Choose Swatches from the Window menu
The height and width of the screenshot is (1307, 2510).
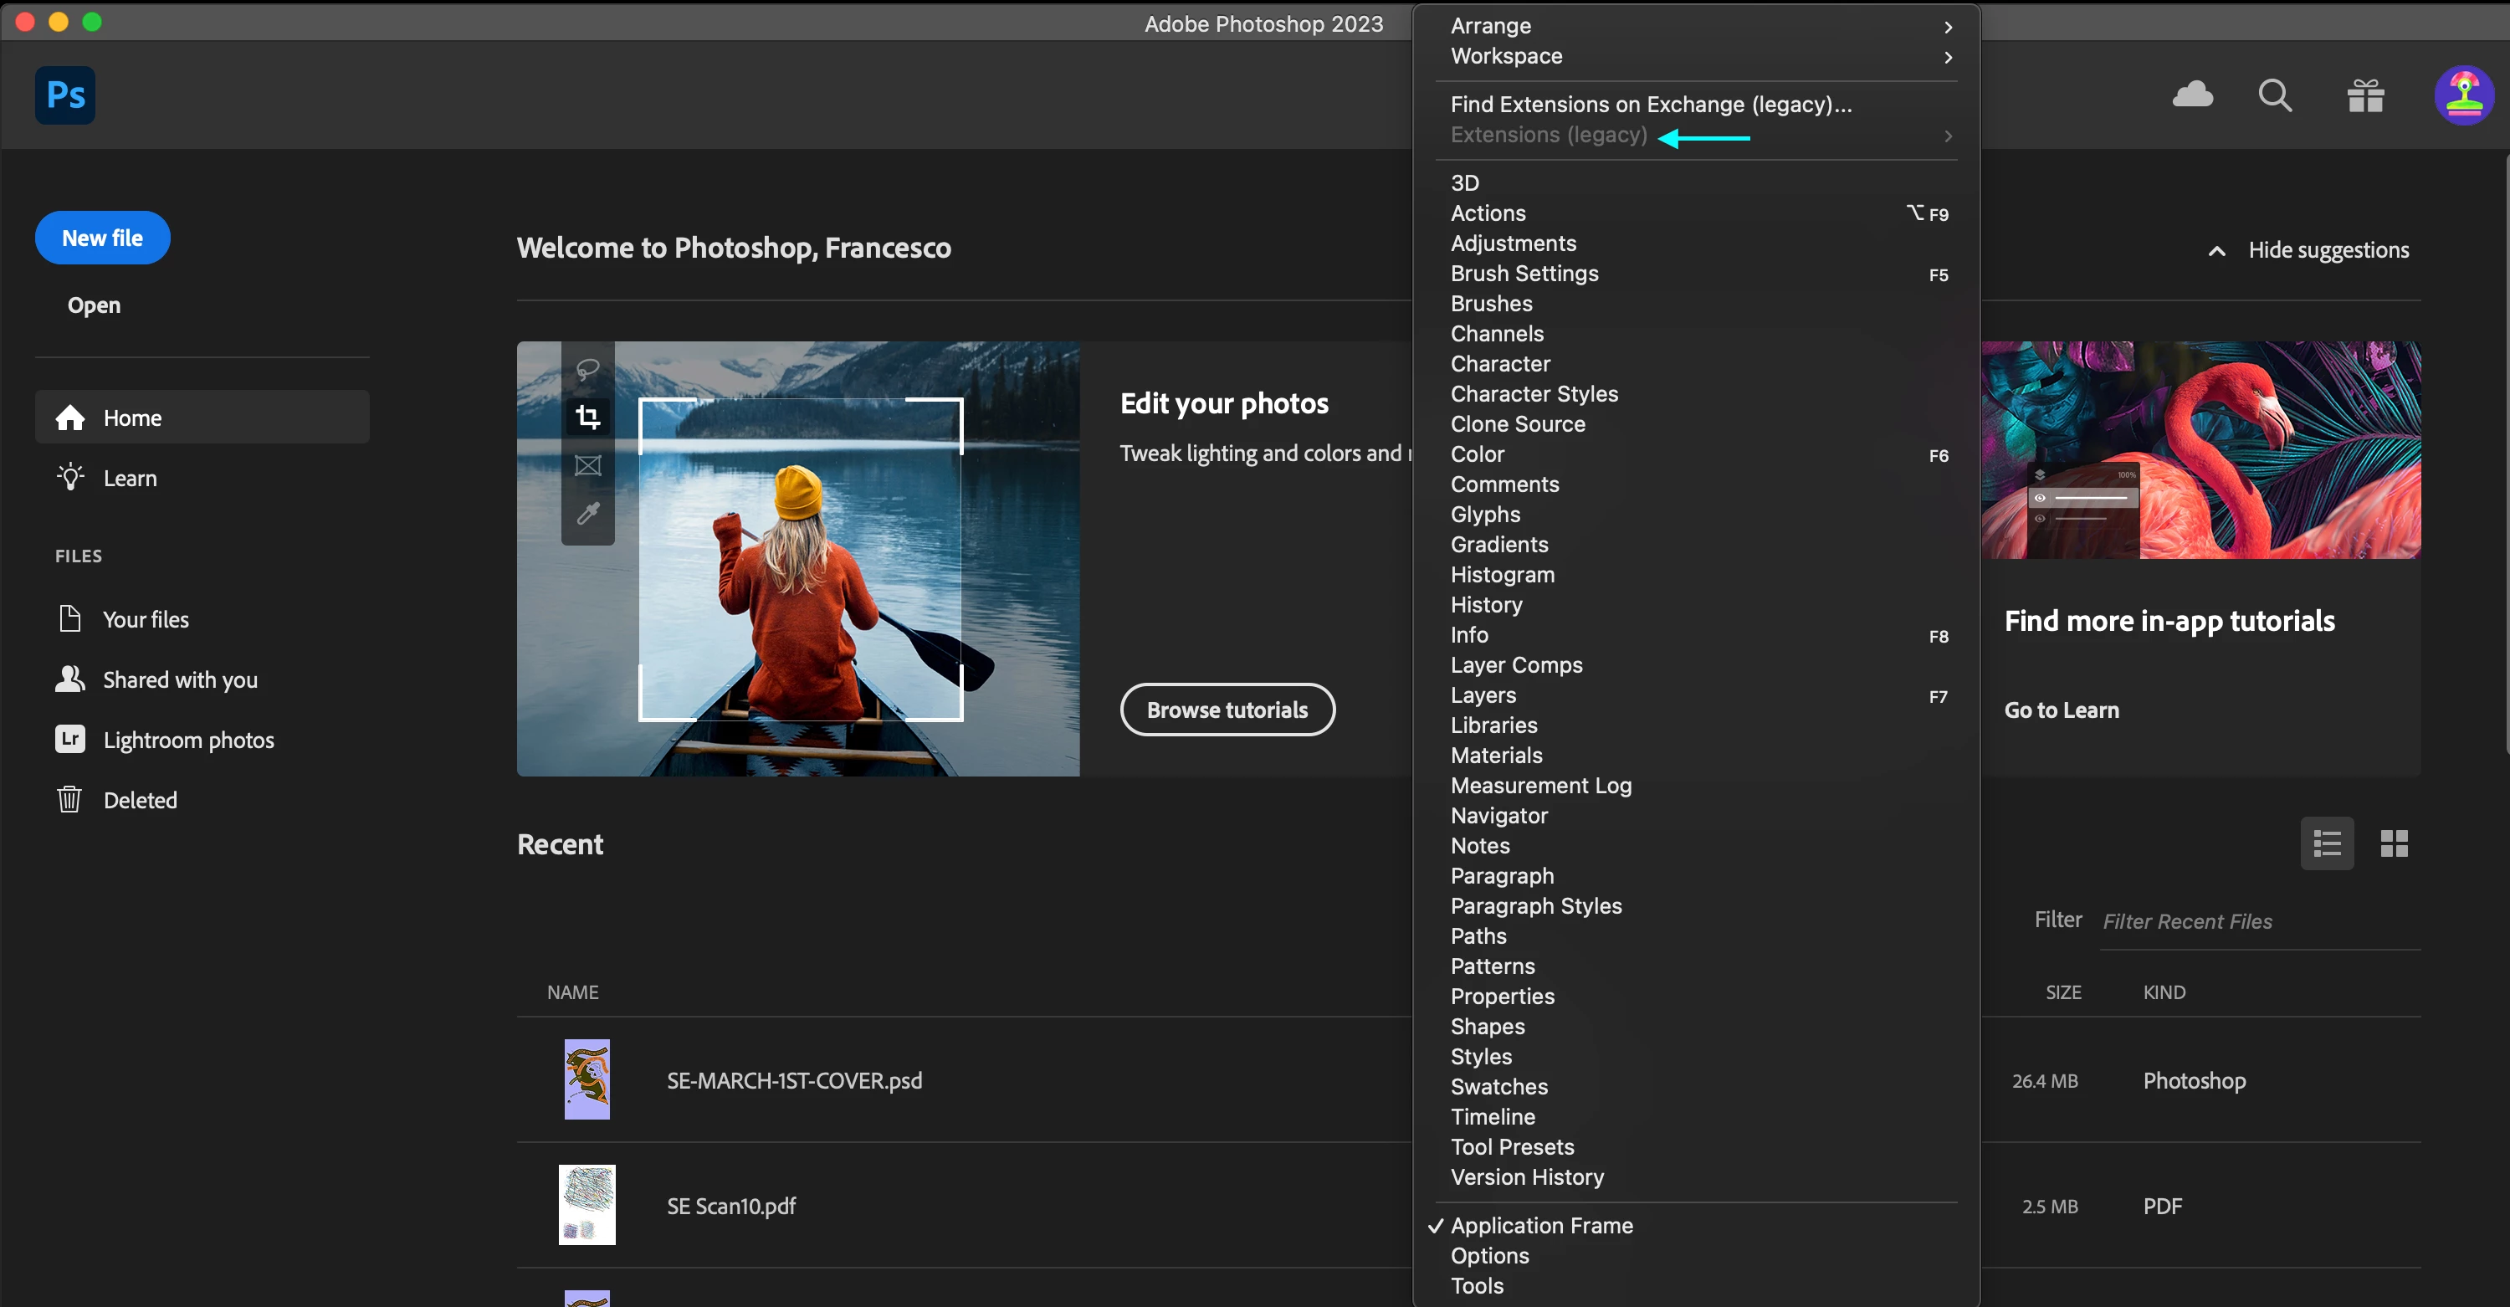(x=1498, y=1087)
